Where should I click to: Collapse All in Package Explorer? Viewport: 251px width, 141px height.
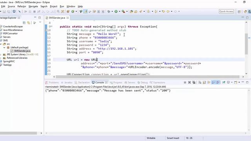coord(24,23)
